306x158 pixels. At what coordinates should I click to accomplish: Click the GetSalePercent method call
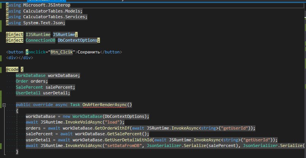click(x=125, y=134)
